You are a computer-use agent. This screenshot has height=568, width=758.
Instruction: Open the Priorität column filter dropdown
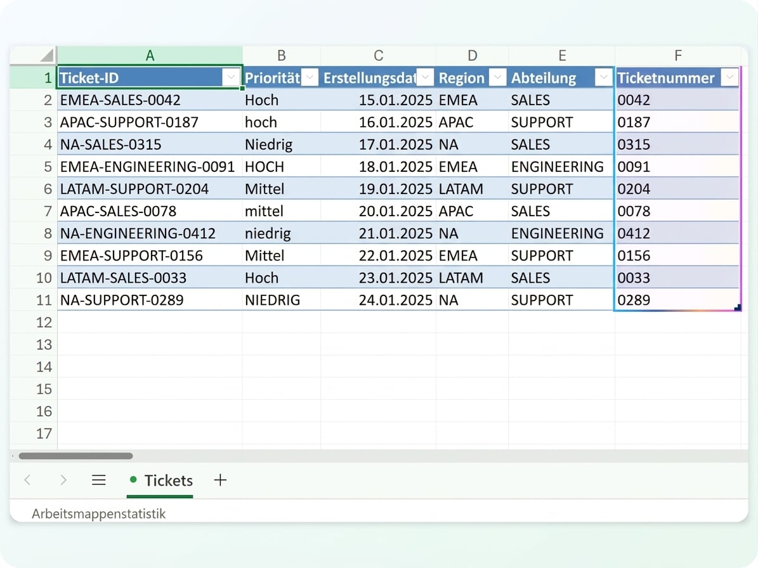click(310, 77)
